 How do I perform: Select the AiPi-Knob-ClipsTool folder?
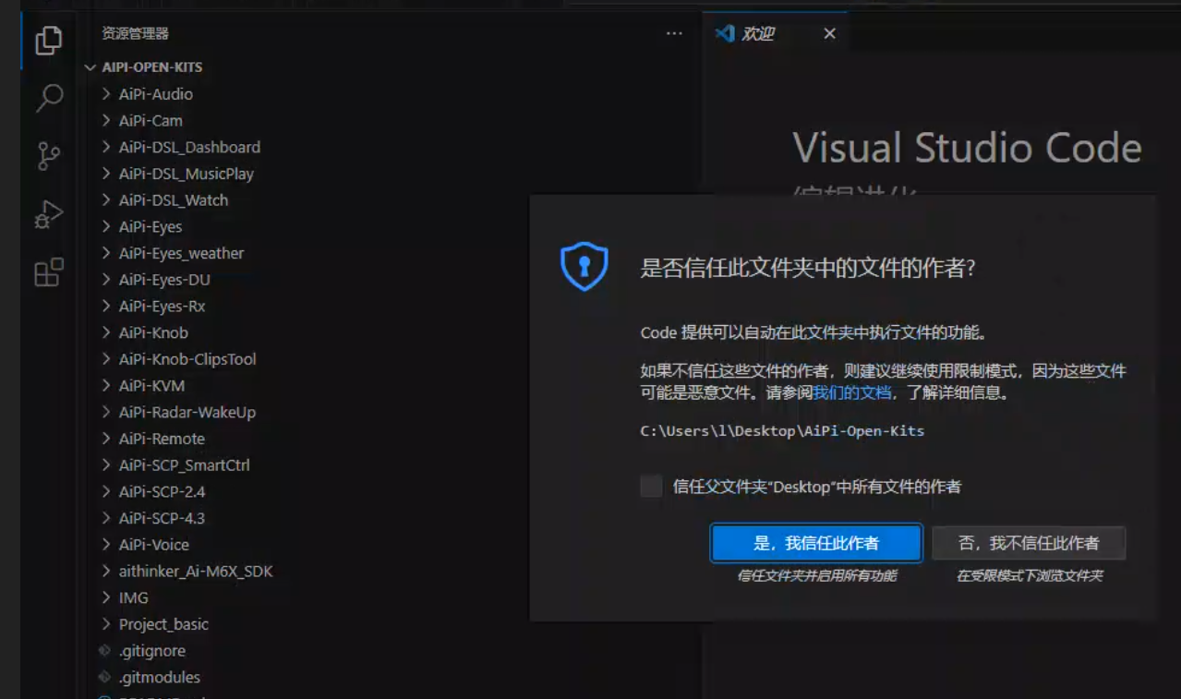tap(187, 359)
